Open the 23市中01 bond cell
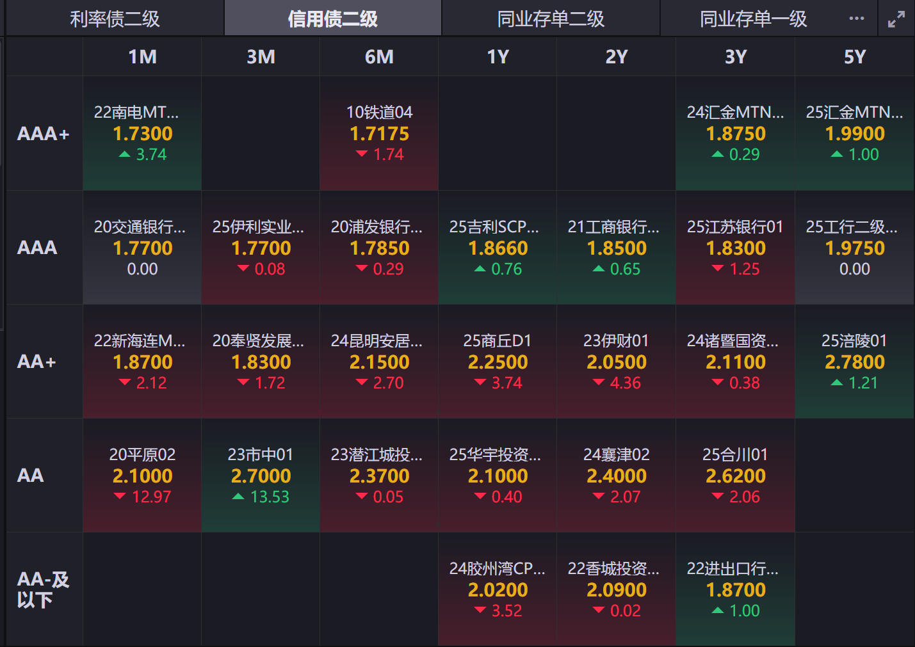The width and height of the screenshot is (915, 647). (261, 475)
